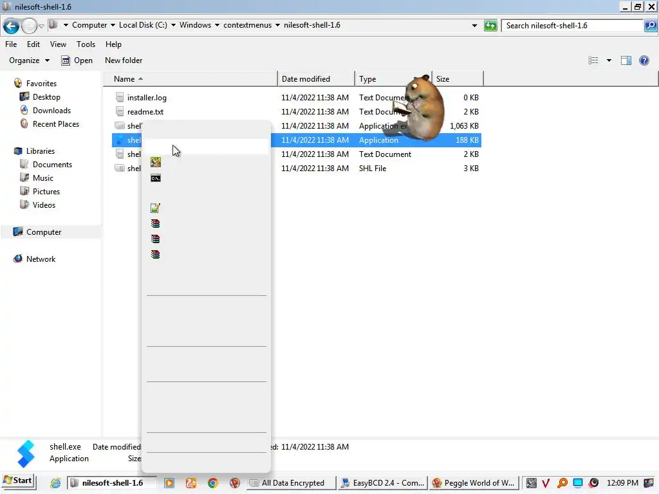Open the recent pages arrow beside Forward
Image resolution: width=659 pixels, height=494 pixels.
(x=41, y=26)
